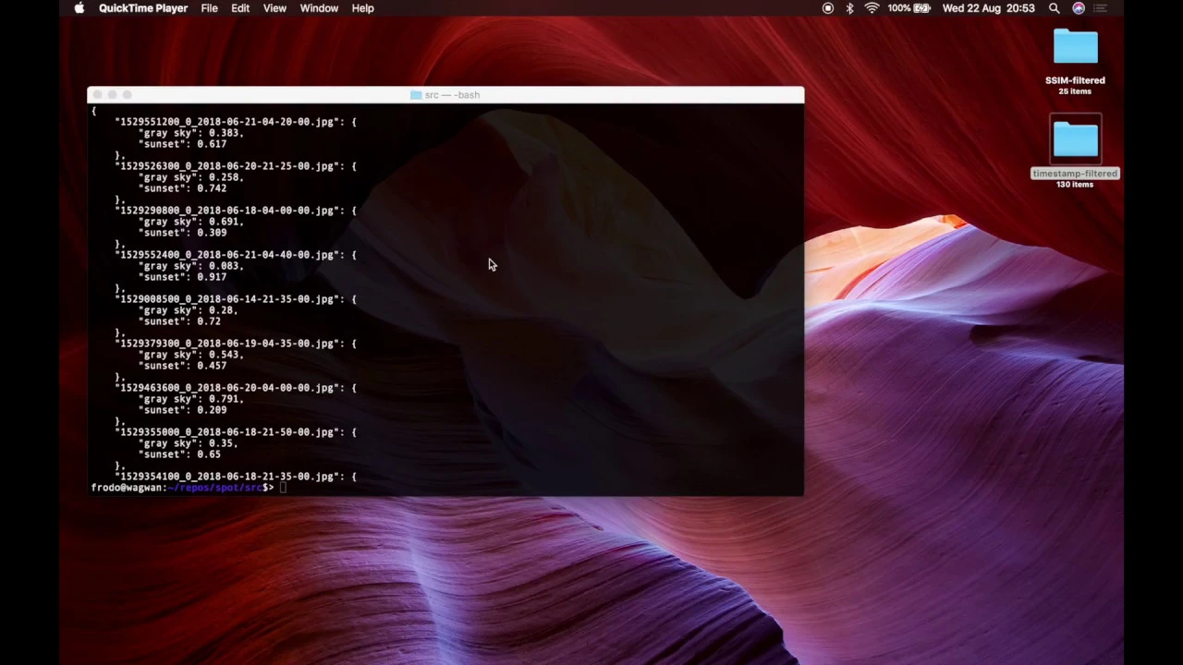The image size is (1183, 665).
Task: Click the line '"sunset": 0.617'
Action: coord(182,144)
